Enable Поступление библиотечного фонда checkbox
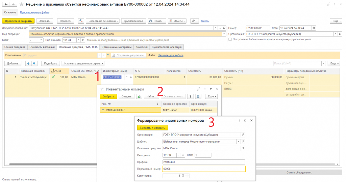 [x=230, y=39]
